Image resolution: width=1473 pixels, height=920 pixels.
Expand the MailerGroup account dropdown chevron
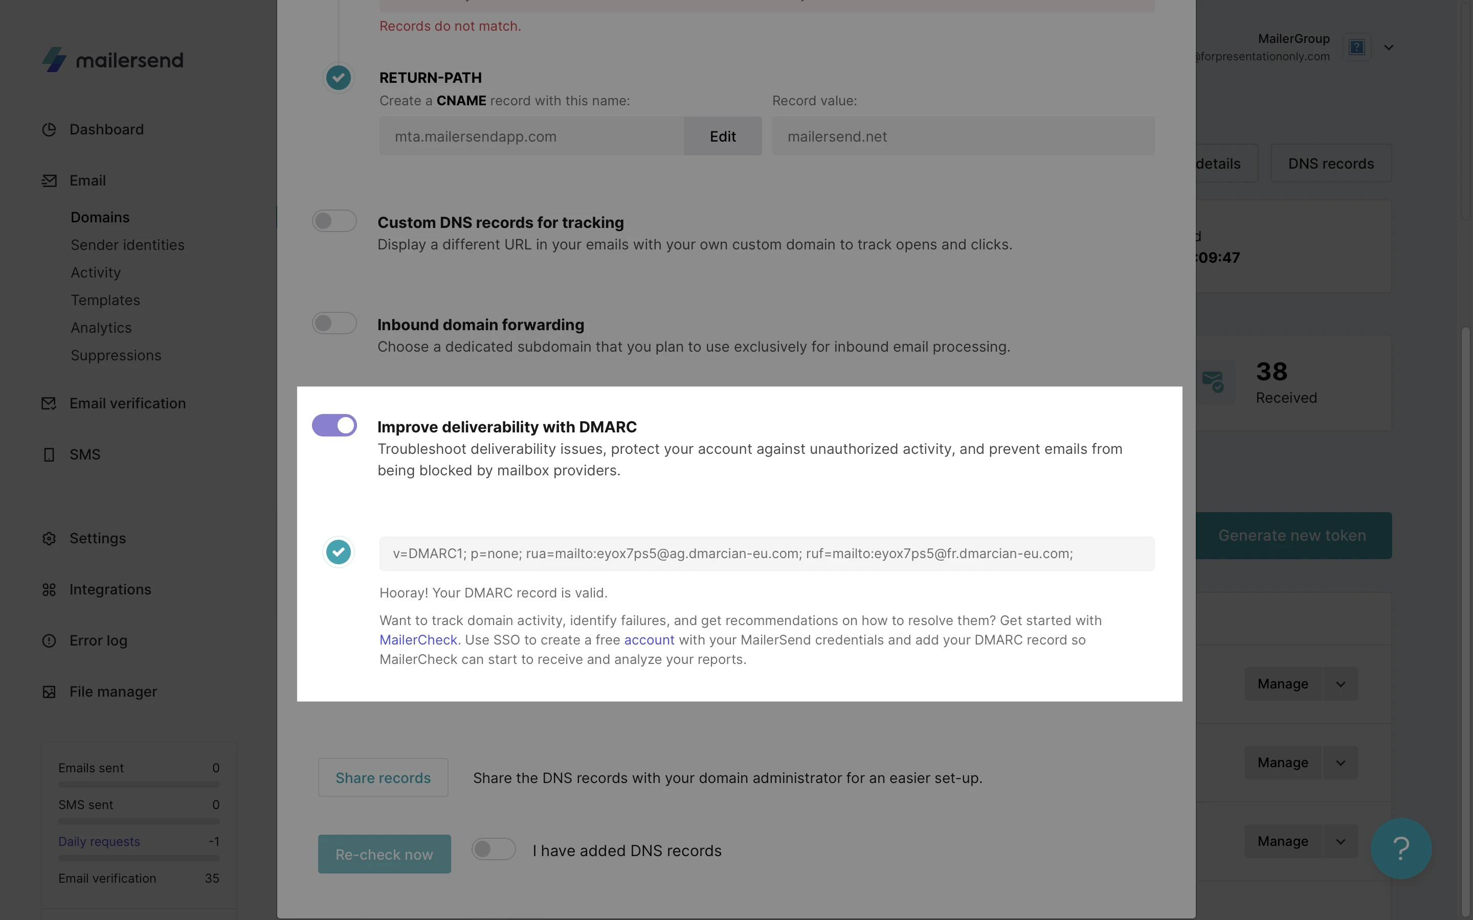point(1389,48)
